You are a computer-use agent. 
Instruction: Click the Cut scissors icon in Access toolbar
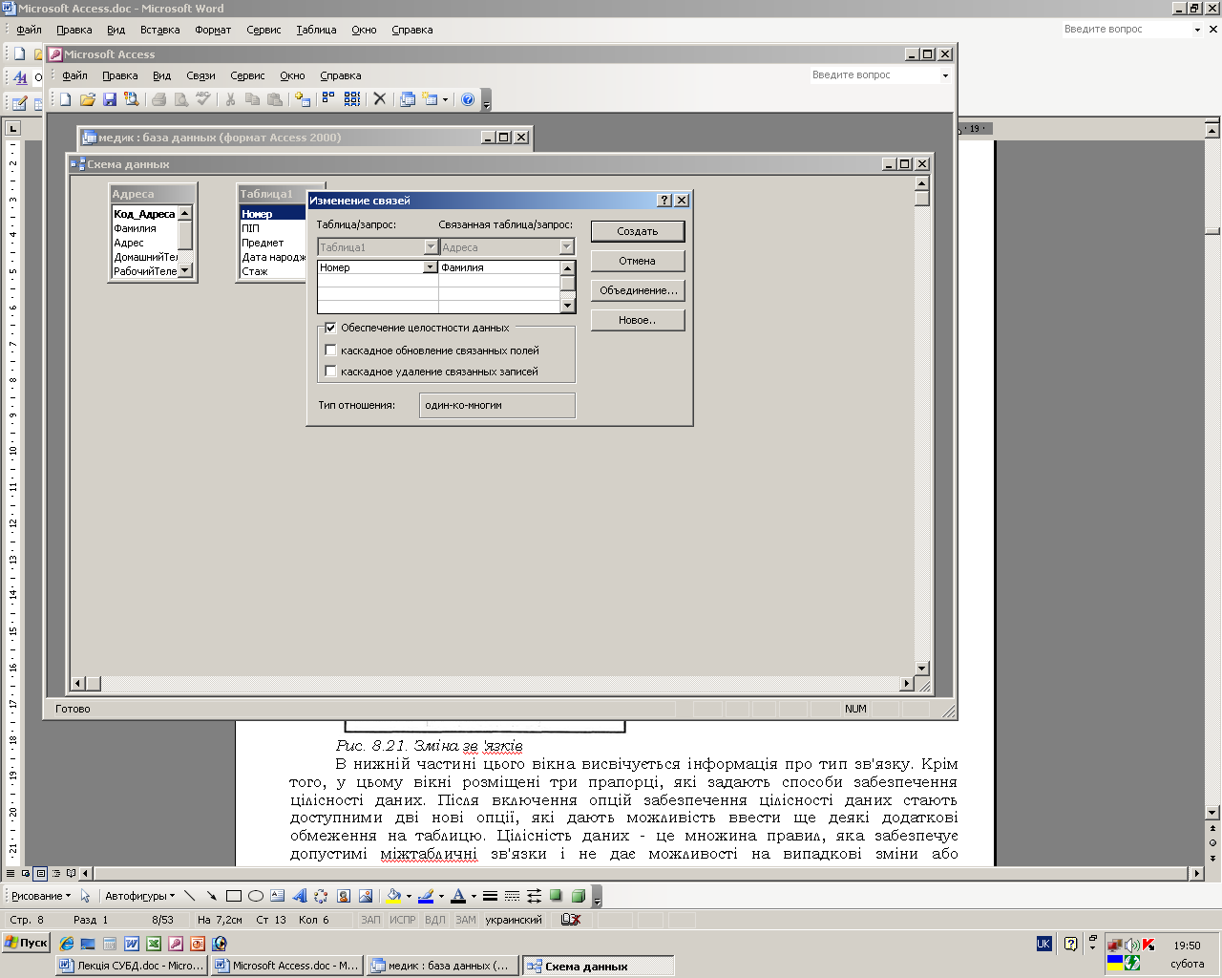click(x=230, y=99)
